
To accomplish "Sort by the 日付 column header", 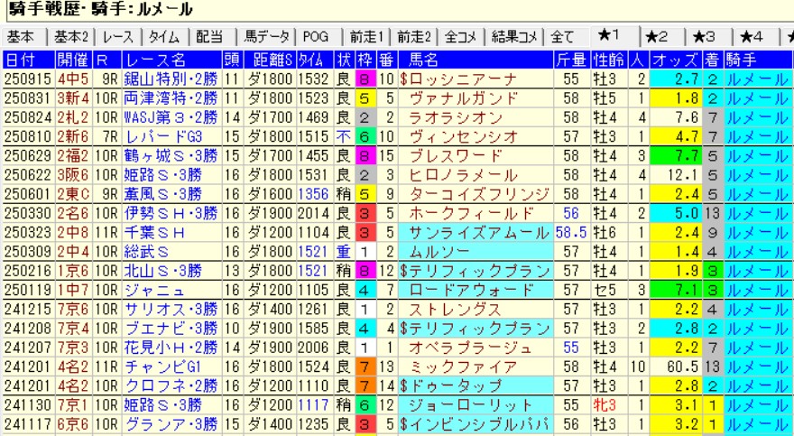I will coord(22,60).
